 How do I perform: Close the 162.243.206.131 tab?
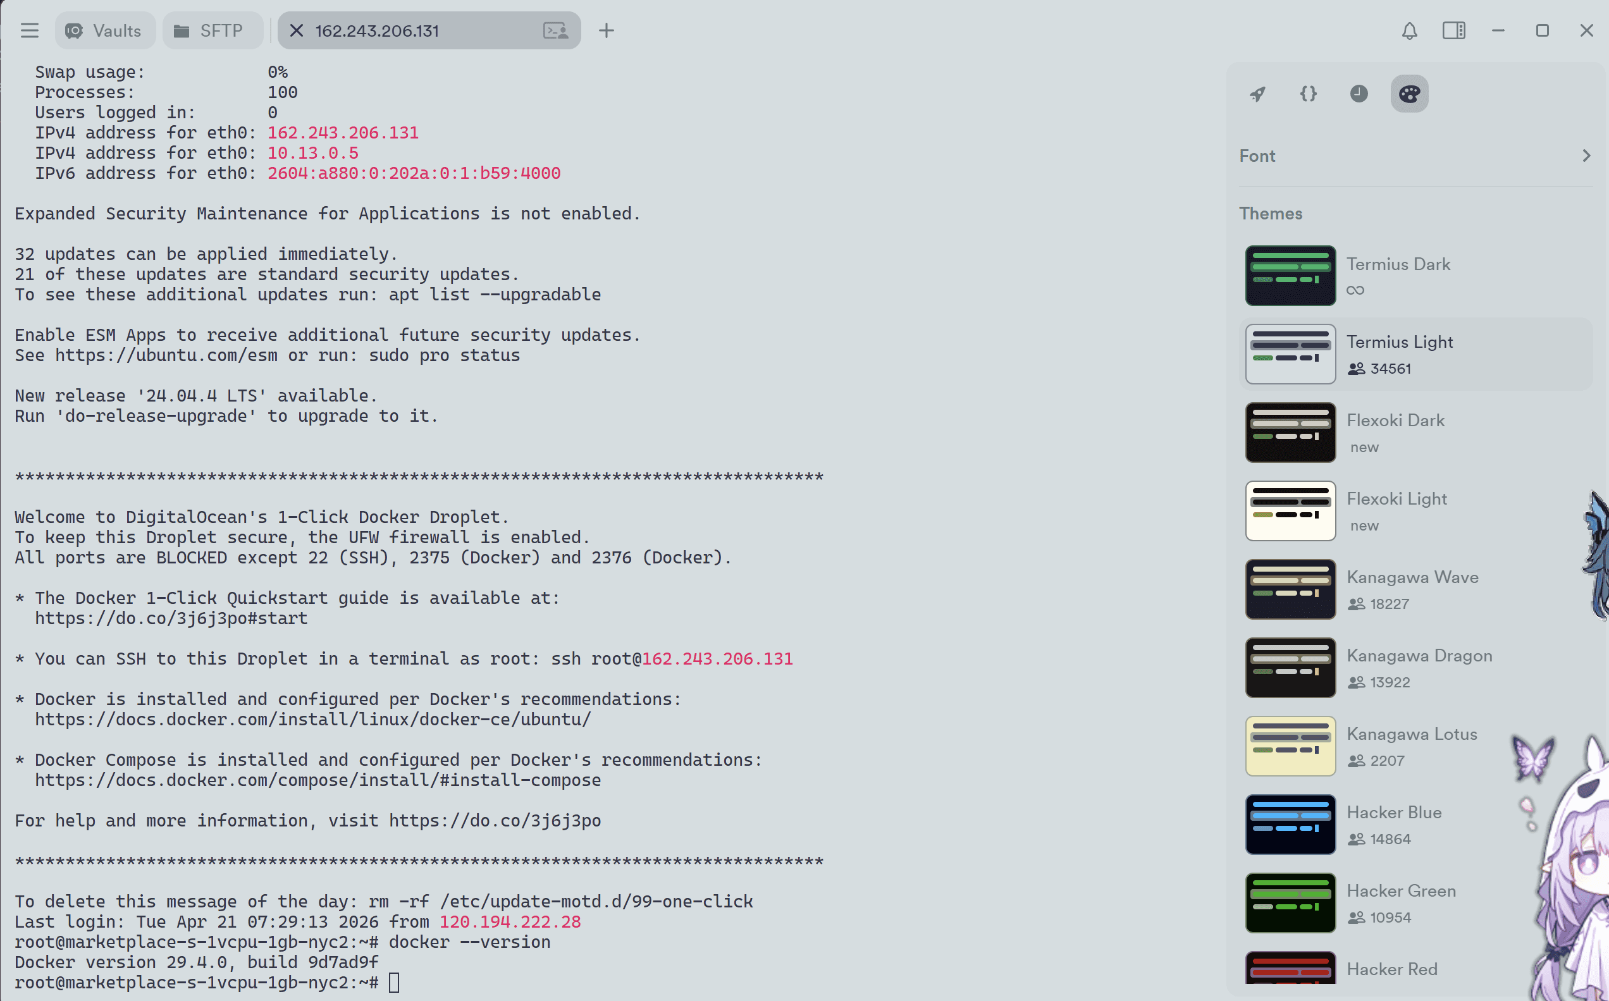click(297, 30)
